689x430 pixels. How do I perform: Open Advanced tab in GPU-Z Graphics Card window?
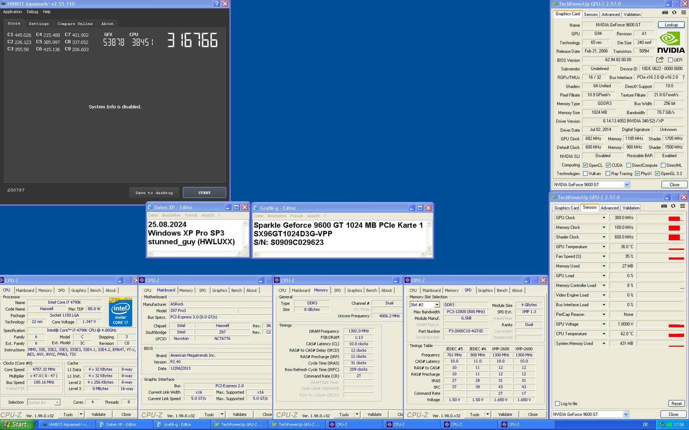pyautogui.click(x=610, y=14)
